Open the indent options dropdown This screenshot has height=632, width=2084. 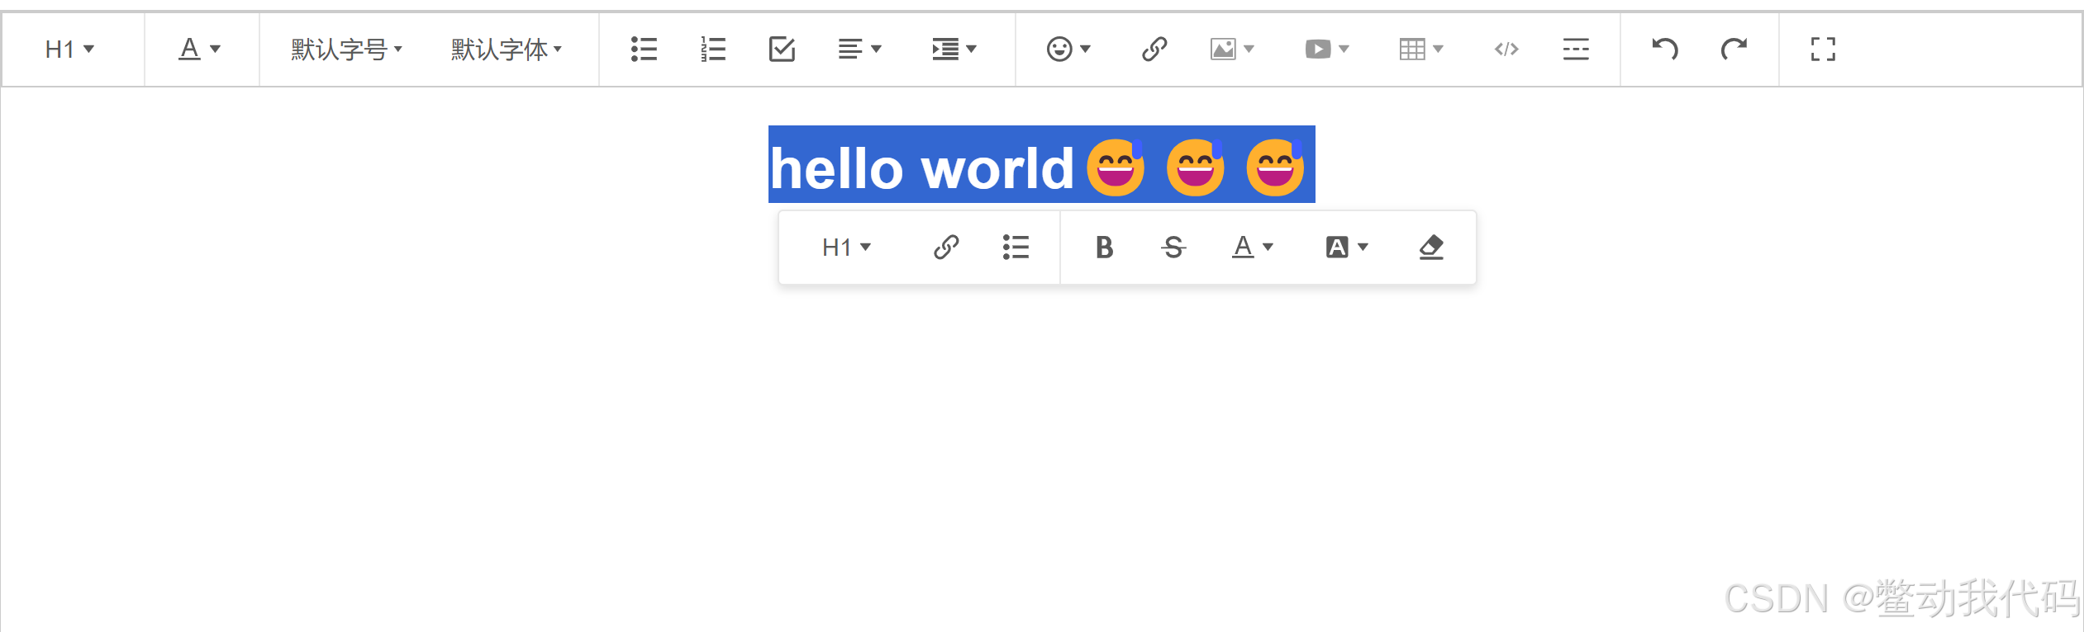click(954, 50)
